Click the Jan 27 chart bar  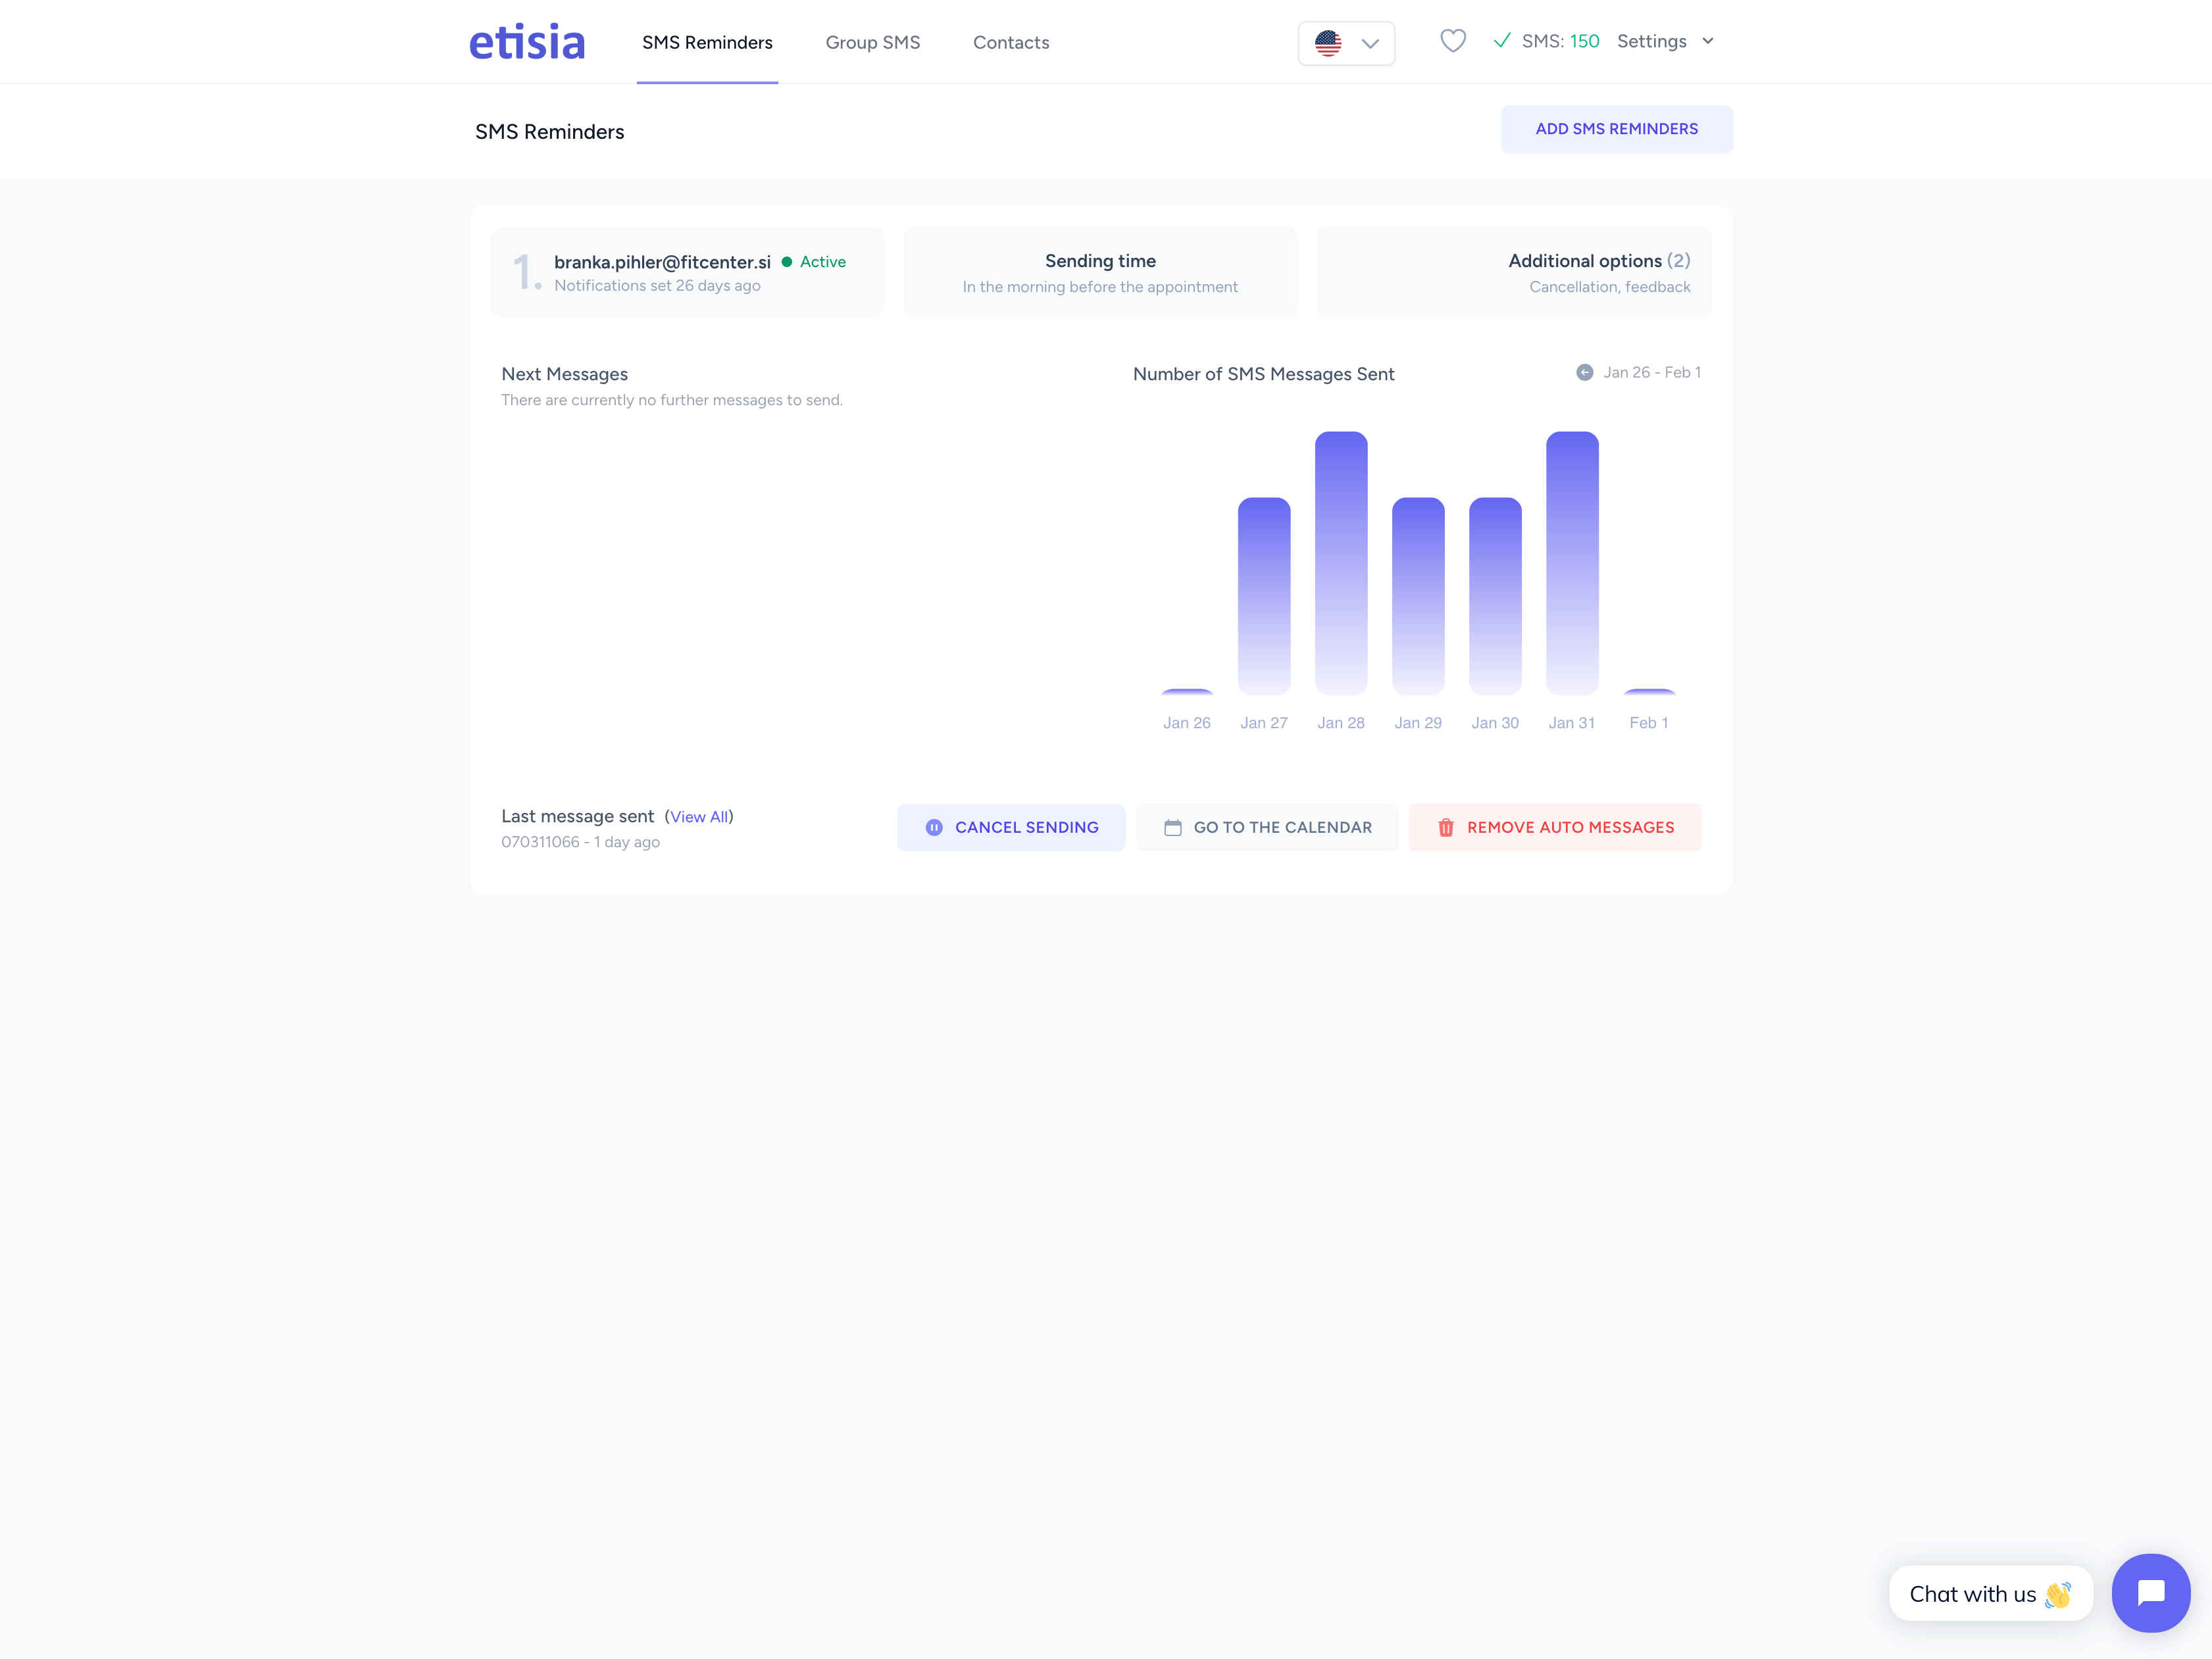(1264, 596)
